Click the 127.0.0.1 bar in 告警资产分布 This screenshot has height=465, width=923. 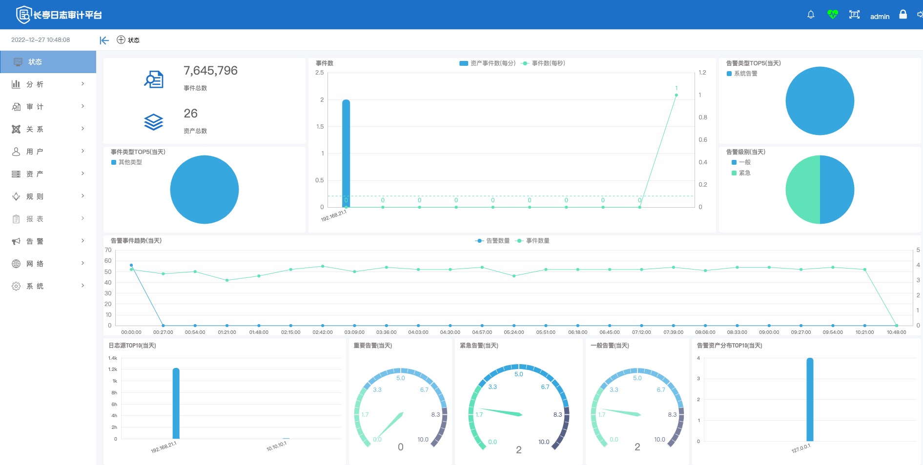[x=810, y=400]
